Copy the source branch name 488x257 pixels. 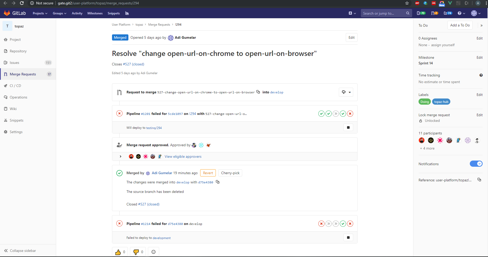point(258,92)
